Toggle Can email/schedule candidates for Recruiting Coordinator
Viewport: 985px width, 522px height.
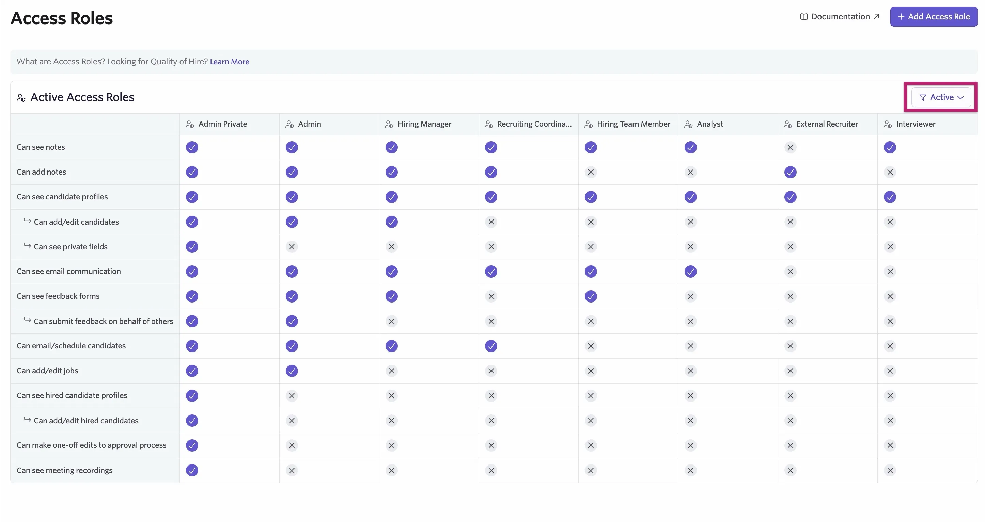[x=491, y=346]
